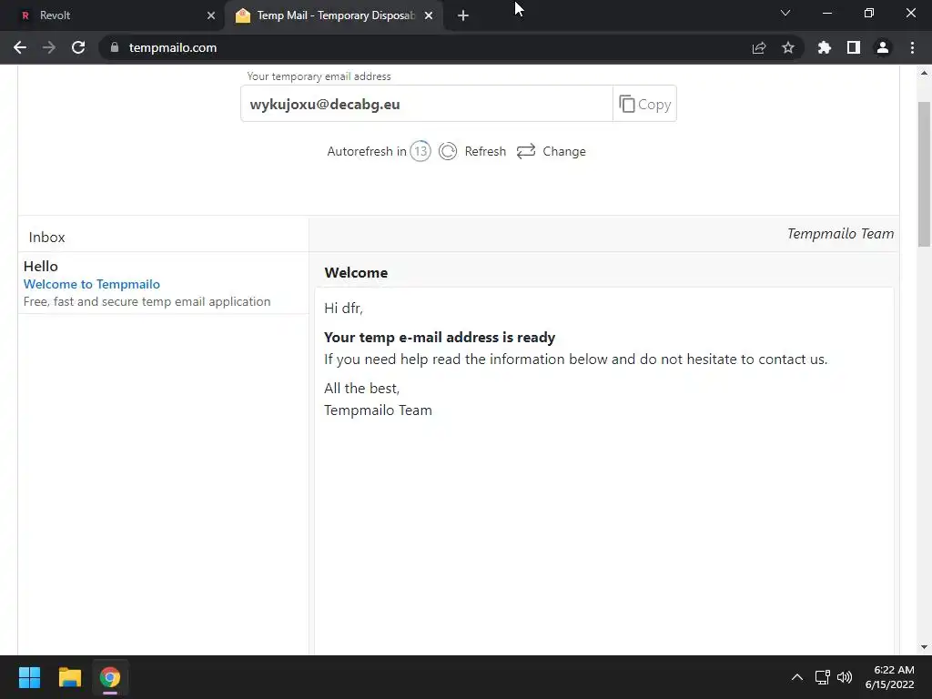Open the clock and date panel
Image resolution: width=932 pixels, height=699 pixels.
[x=890, y=677]
